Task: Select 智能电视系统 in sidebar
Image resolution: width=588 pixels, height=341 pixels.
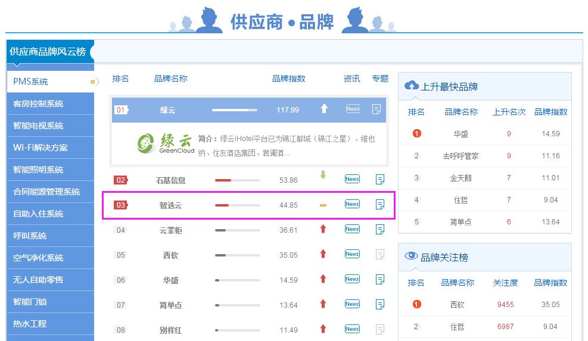Action: [x=50, y=126]
